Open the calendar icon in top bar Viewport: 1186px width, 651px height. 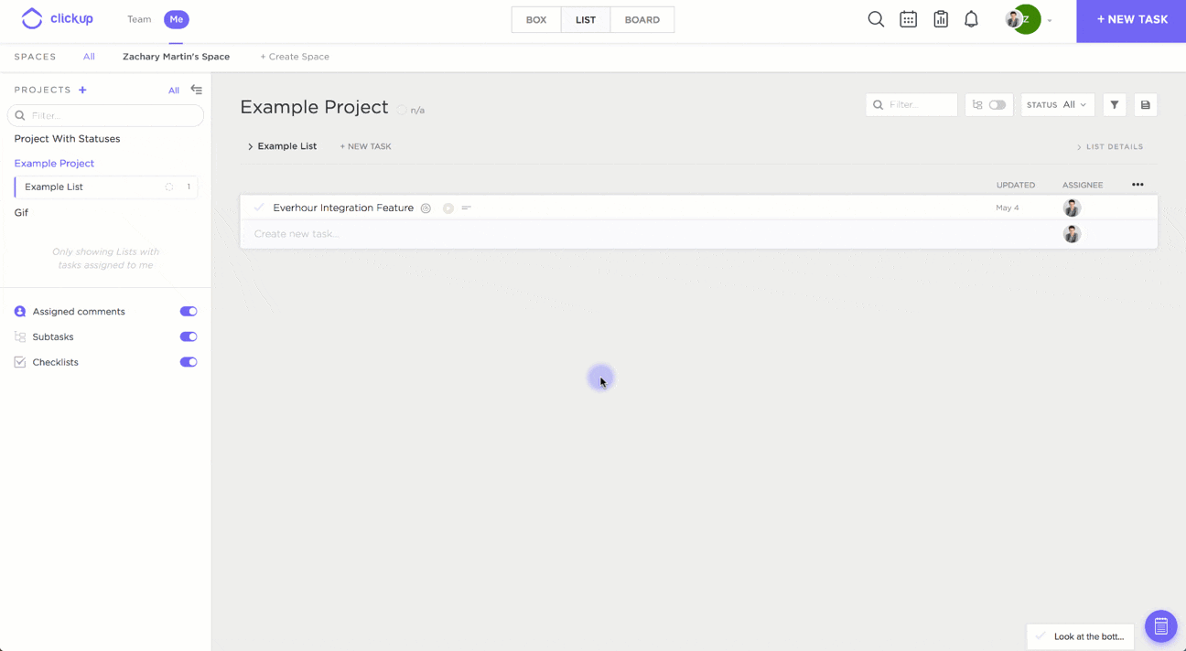tap(908, 19)
